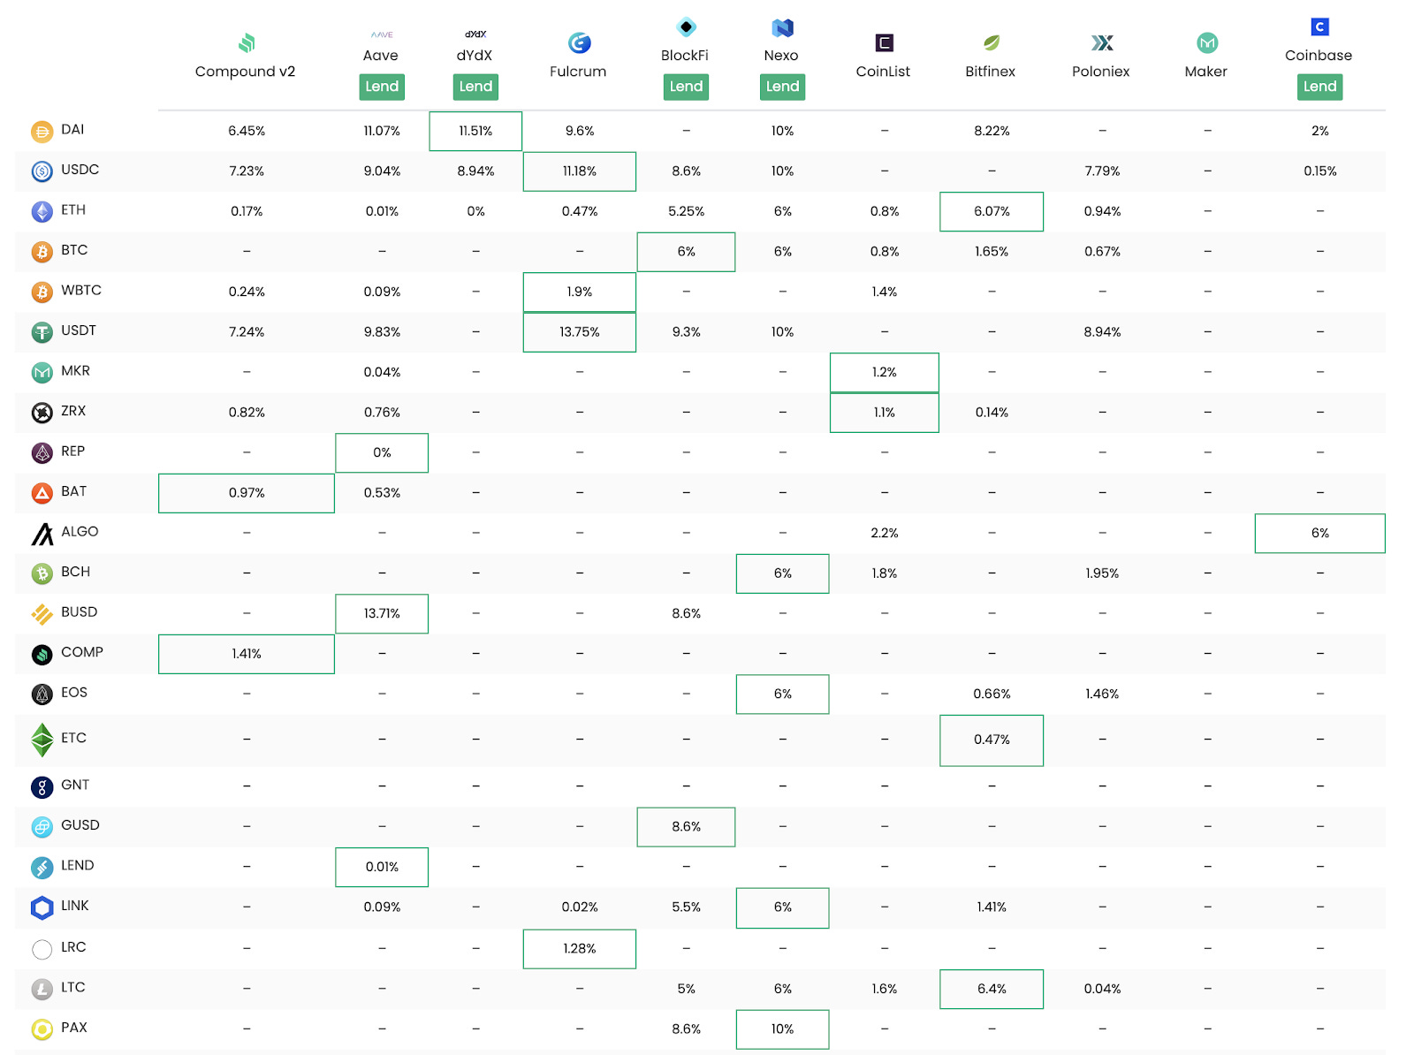This screenshot has height=1055, width=1414.
Task: Click the BUSD coin icon
Action: (x=42, y=614)
